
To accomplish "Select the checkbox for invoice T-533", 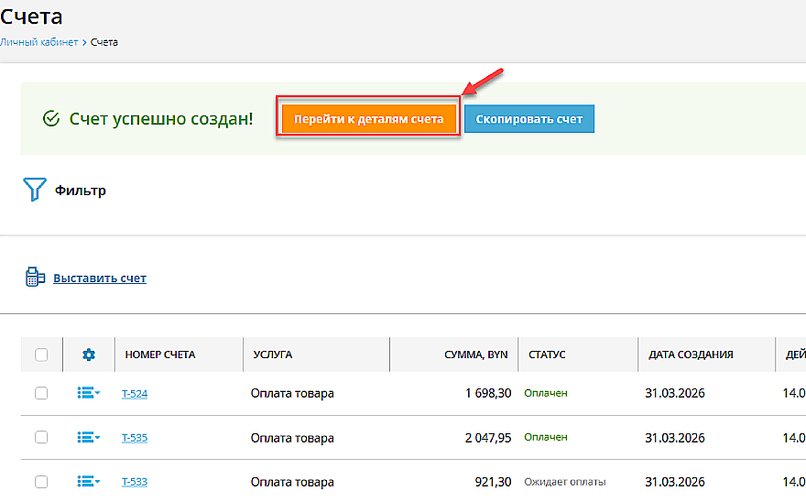I will point(41,481).
